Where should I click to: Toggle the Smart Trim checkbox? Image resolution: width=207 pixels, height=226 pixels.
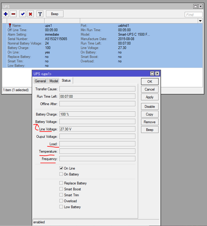coord(61,195)
